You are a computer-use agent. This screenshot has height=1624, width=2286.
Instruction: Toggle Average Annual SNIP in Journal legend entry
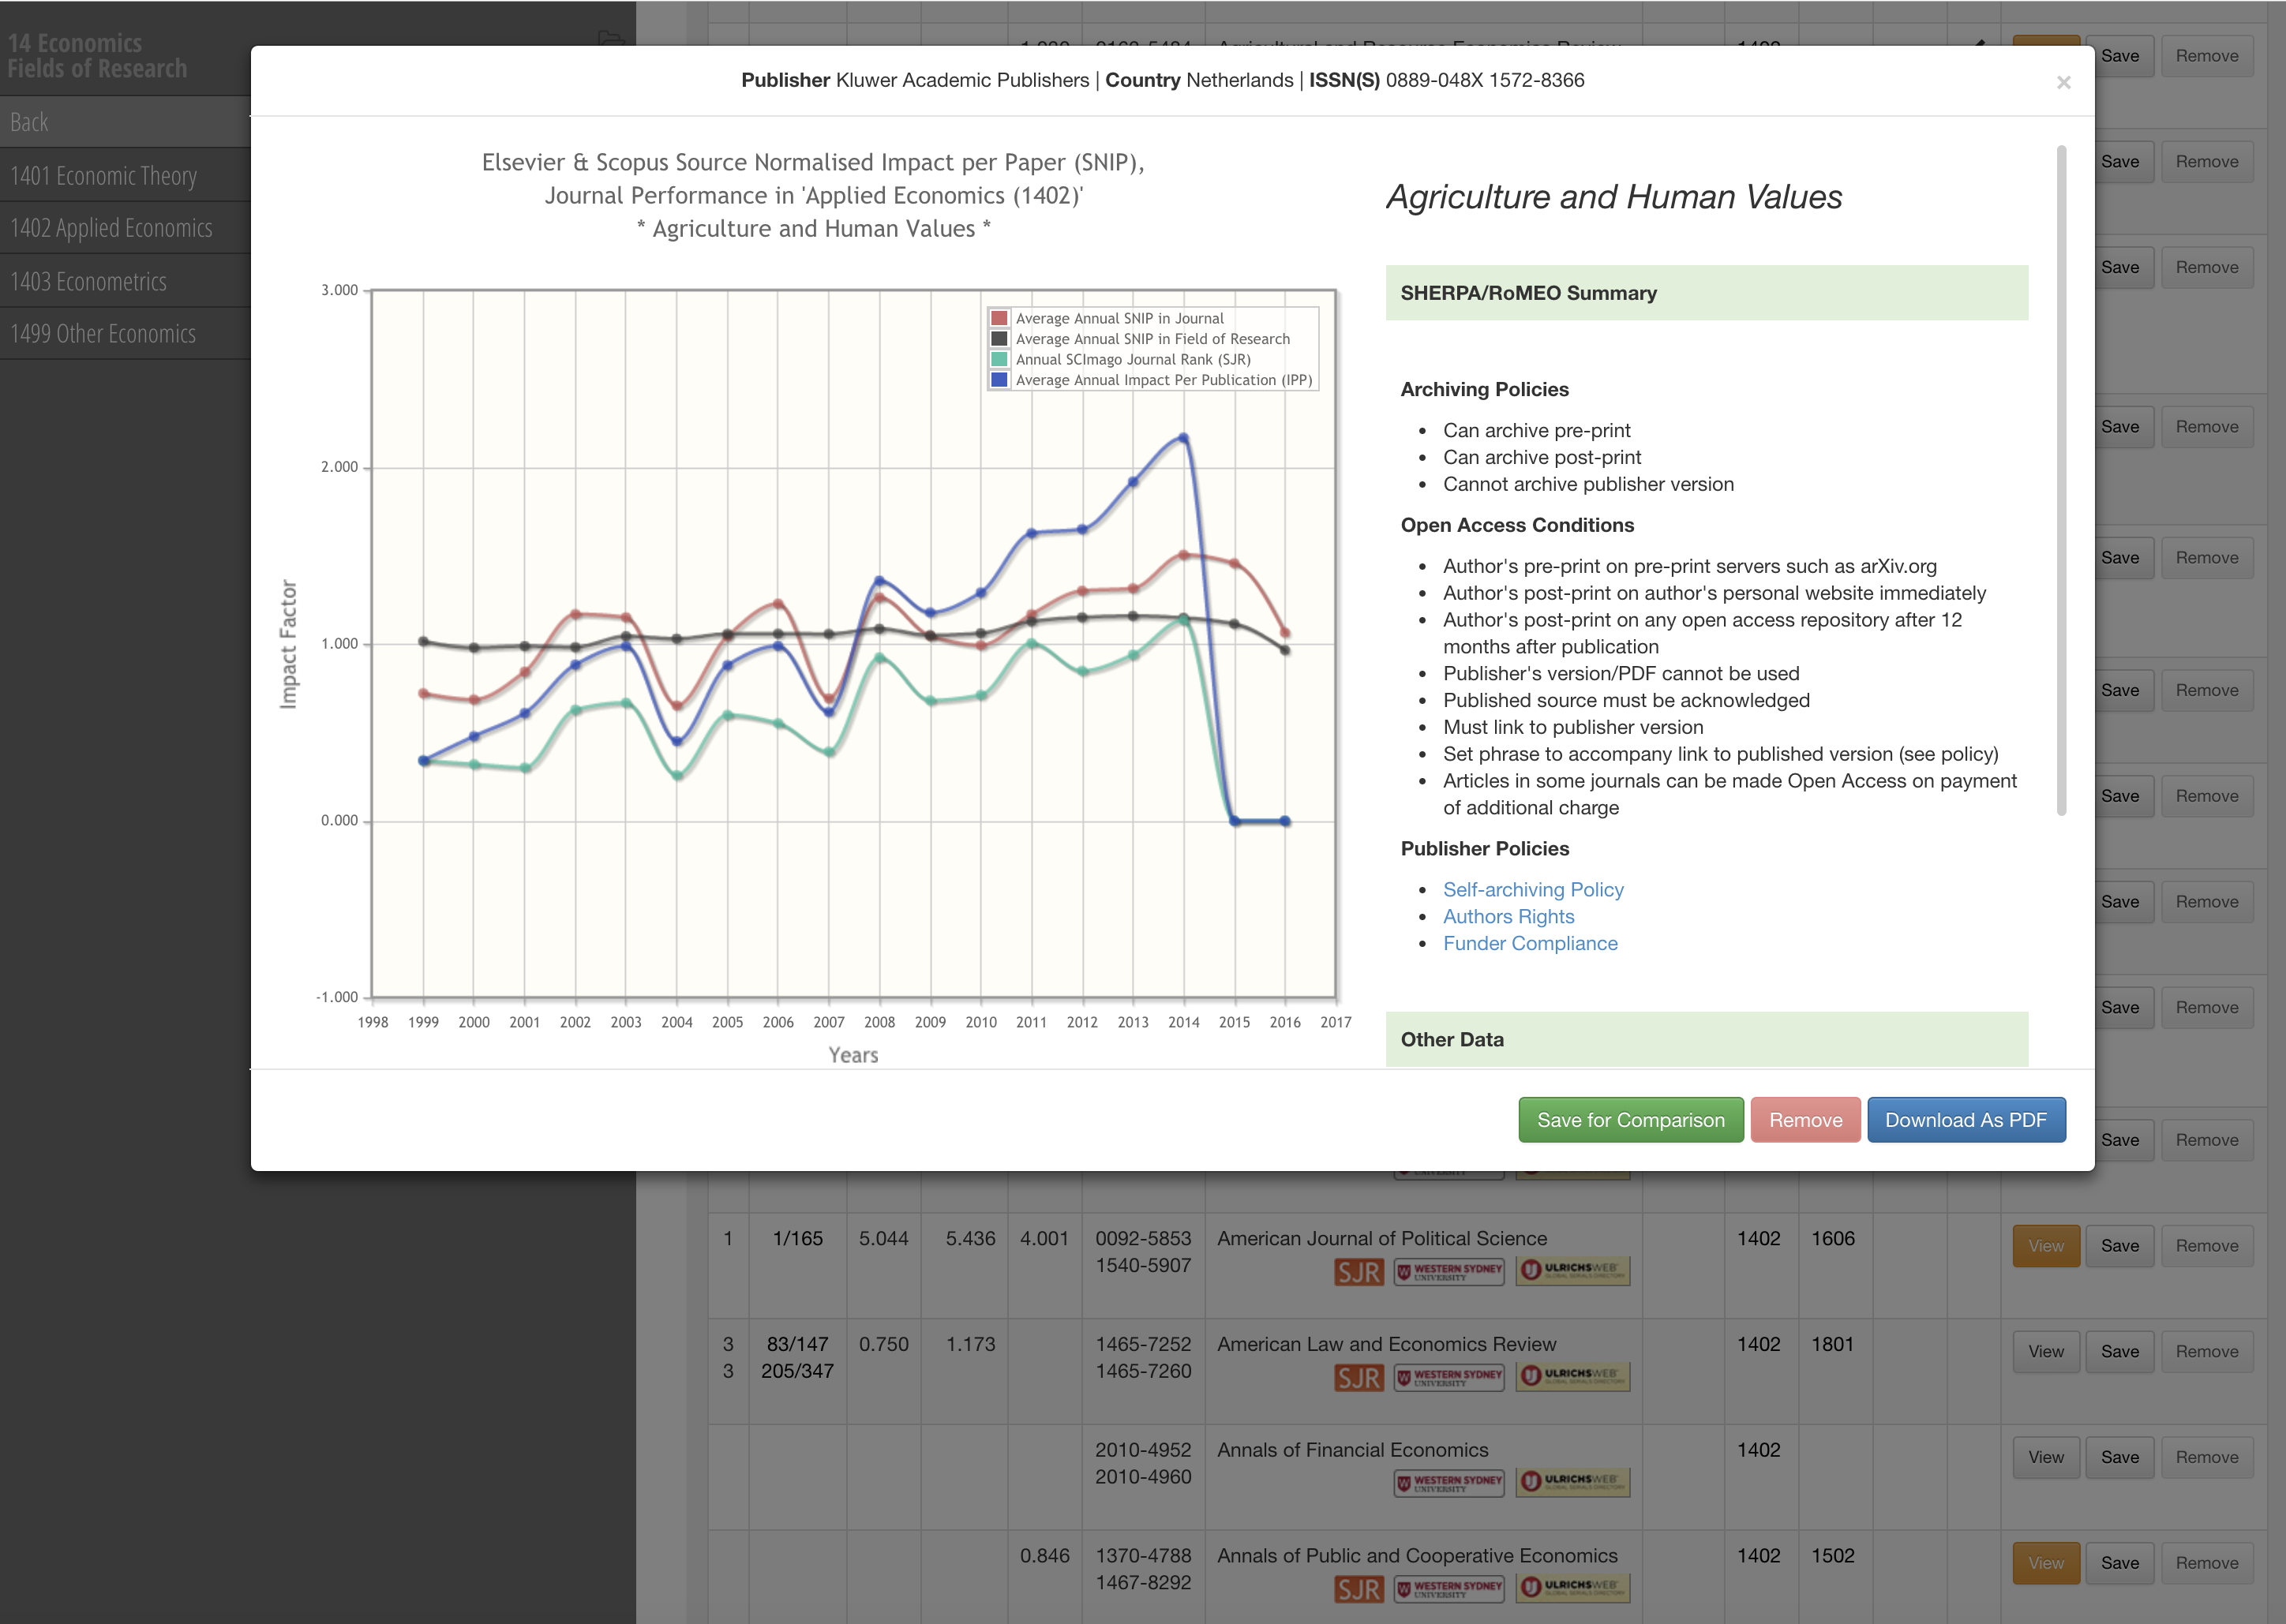tap(1119, 319)
